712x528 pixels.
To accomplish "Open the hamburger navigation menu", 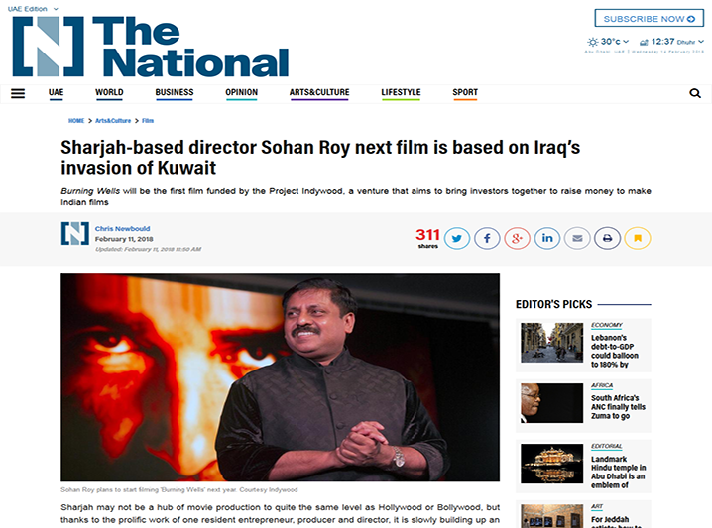I will click(18, 93).
